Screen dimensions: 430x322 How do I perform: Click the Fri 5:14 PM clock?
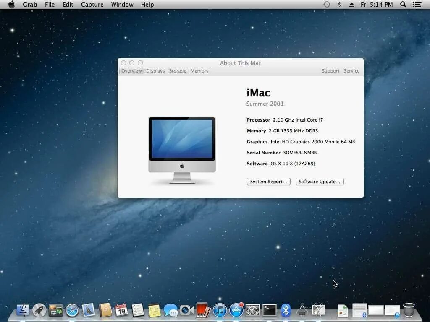[x=377, y=5]
